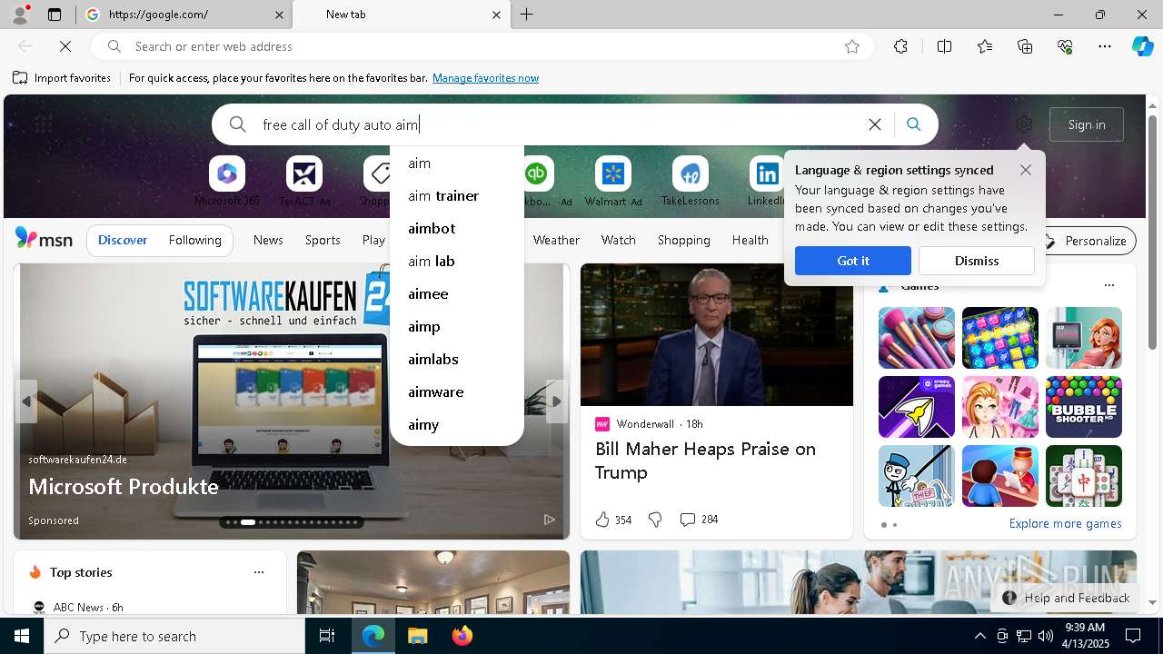Show hidden system tray icons
The image size is (1163, 654).
[979, 636]
